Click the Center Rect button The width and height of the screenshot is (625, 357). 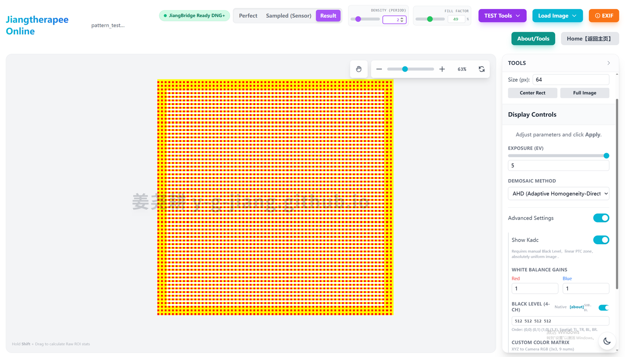[x=533, y=92]
